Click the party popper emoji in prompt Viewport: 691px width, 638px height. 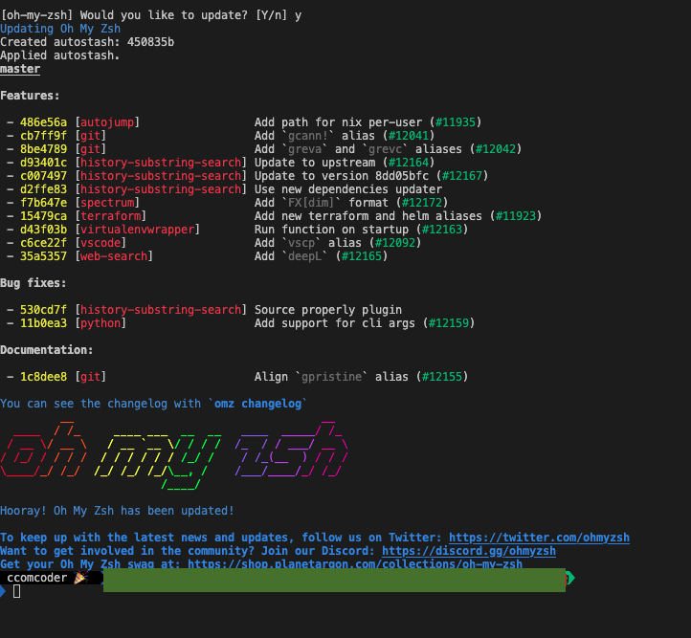80,577
